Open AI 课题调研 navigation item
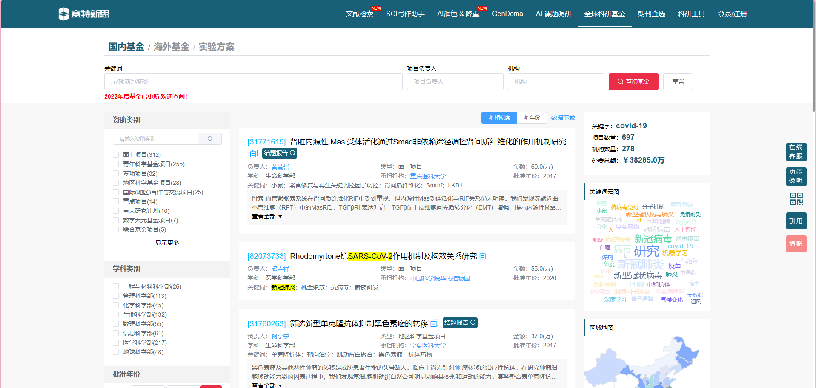 point(553,14)
